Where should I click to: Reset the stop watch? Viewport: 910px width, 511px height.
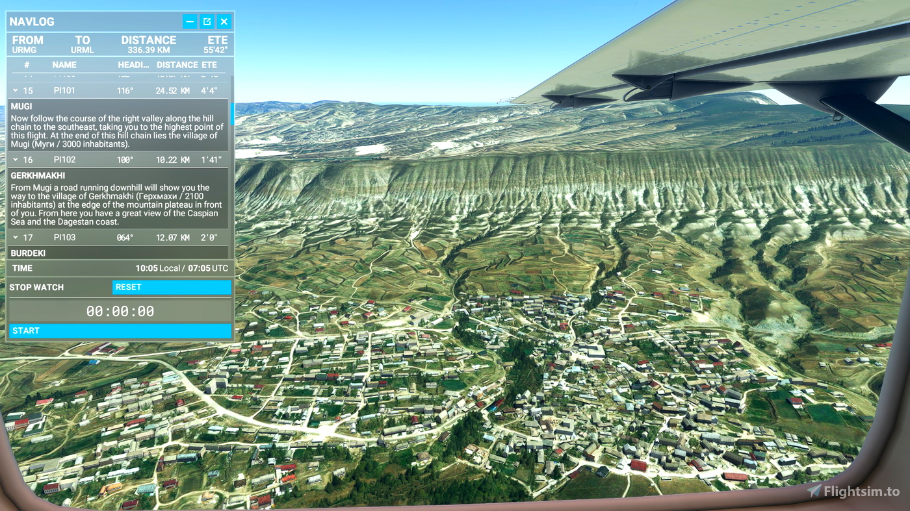(172, 287)
